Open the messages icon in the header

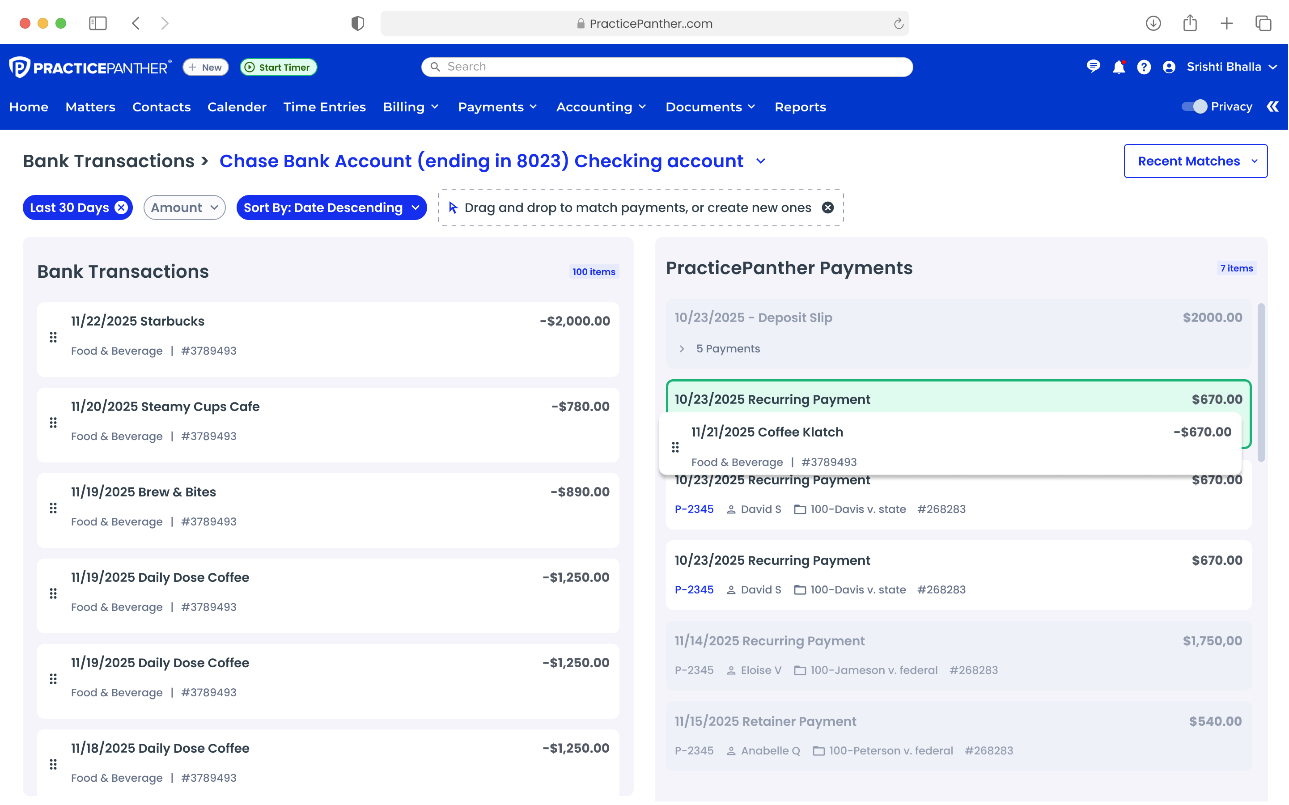(x=1094, y=66)
